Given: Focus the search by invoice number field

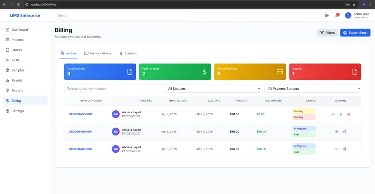Looking at the screenshot, I should click(x=112, y=89).
